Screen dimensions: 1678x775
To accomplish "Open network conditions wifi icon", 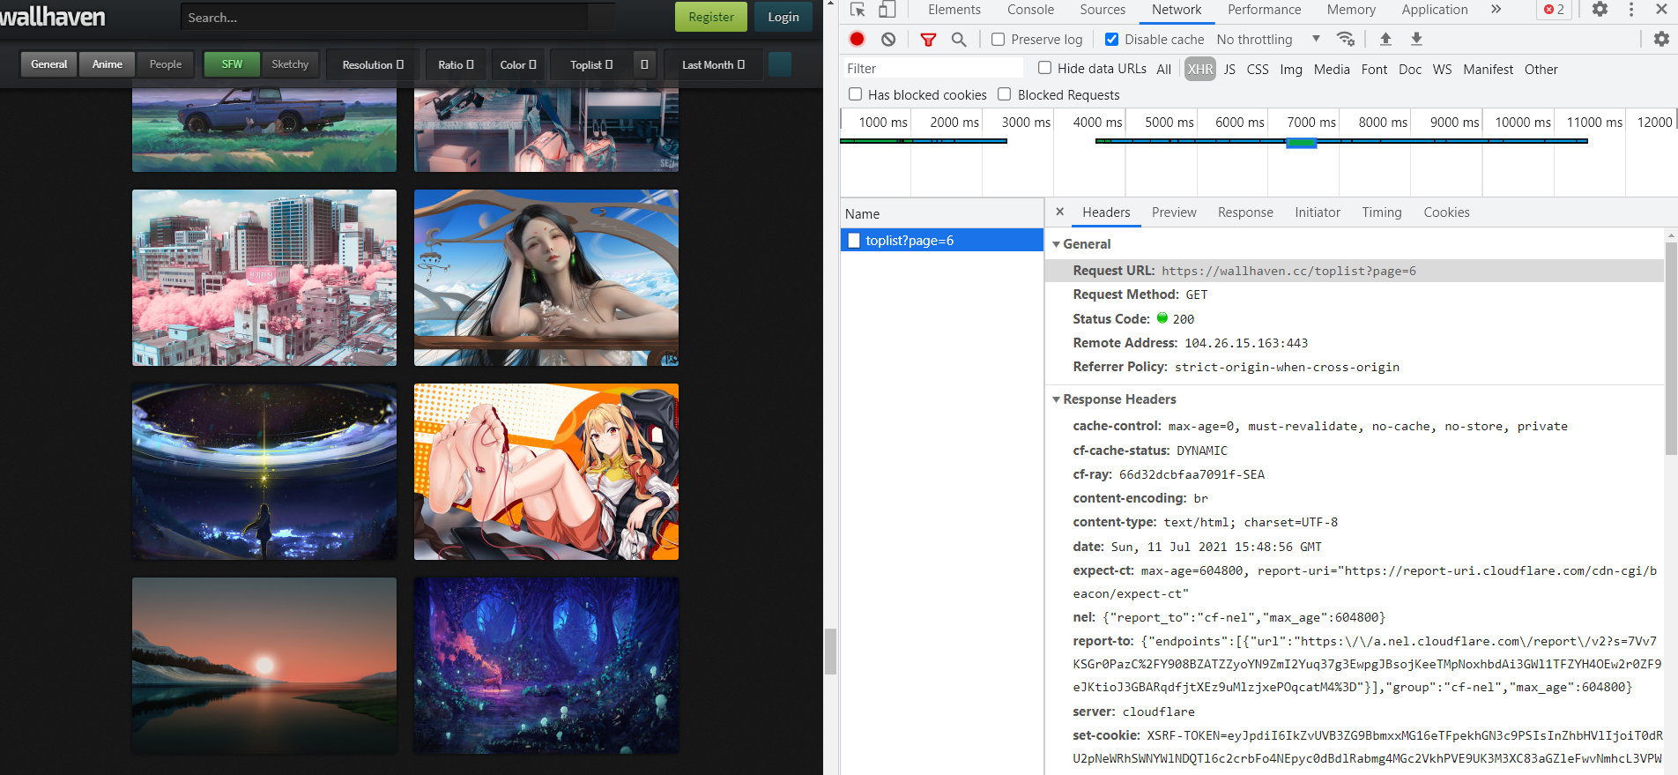I will [1345, 39].
